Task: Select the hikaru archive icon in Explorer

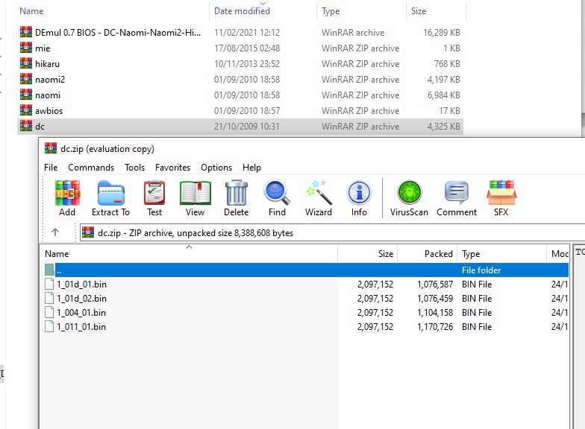Action: [x=25, y=63]
